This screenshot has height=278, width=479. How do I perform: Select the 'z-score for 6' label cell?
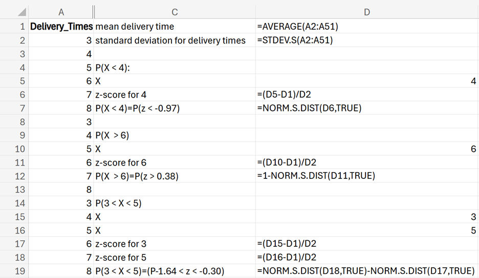click(175, 163)
